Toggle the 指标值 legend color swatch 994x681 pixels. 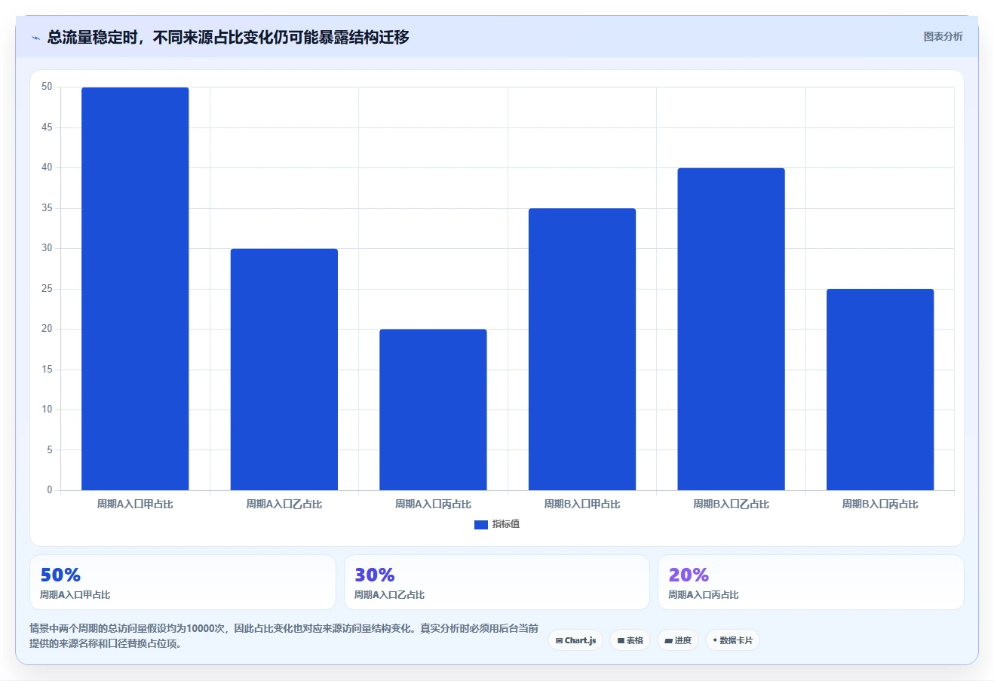(481, 525)
